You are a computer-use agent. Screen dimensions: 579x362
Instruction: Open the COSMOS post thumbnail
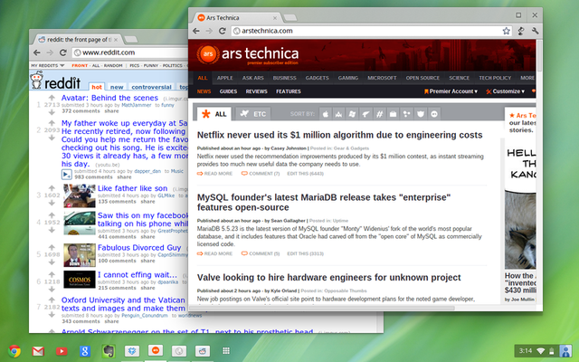79,280
